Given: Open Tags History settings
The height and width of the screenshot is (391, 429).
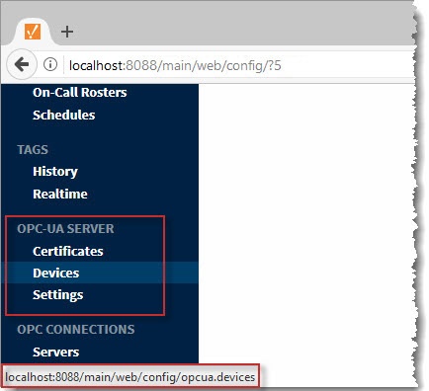Looking at the screenshot, I should pyautogui.click(x=55, y=172).
